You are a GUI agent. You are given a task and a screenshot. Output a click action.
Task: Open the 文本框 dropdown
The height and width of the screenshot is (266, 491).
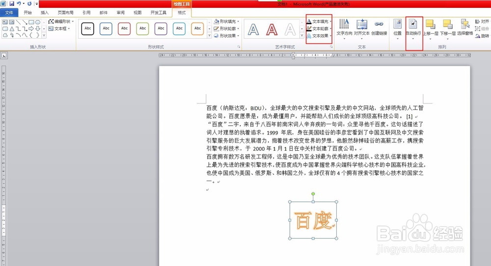[59, 28]
